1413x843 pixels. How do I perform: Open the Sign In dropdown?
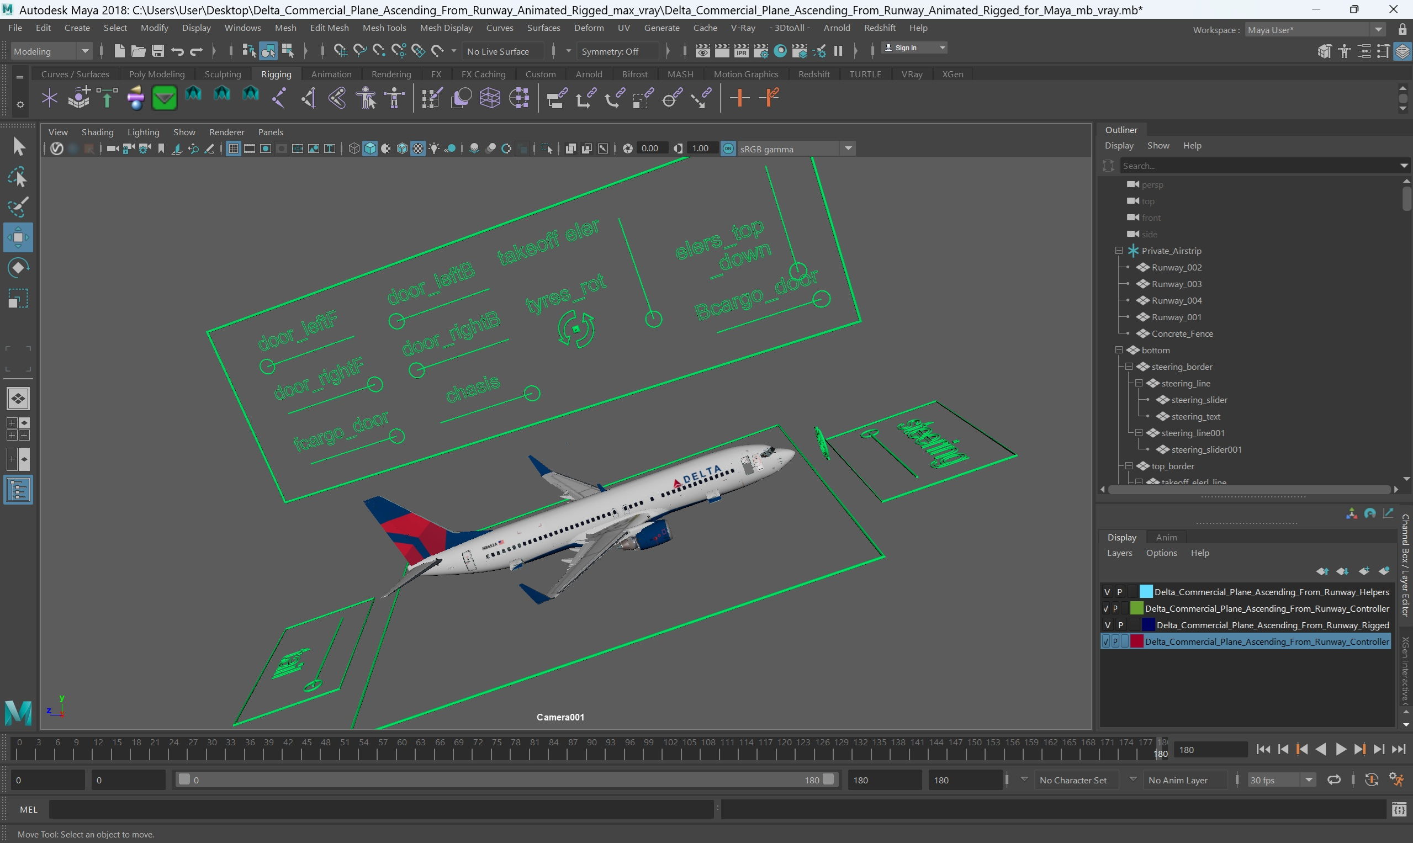914,47
